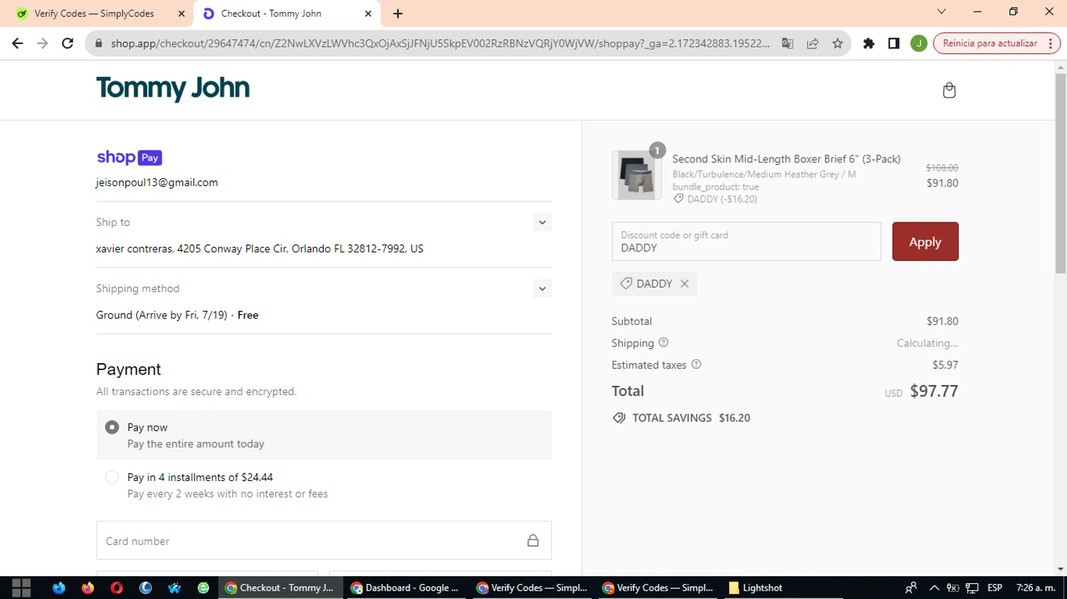Open the tab search chevron
Viewport: 1067px width, 599px height.
tap(941, 11)
